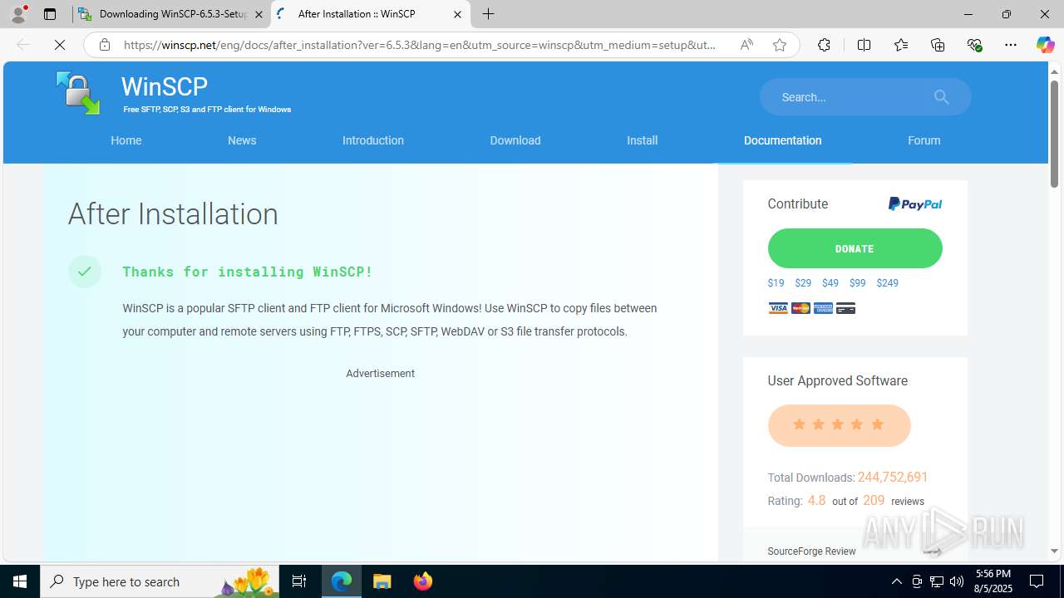Open Browser essentials heart icon
Image resolution: width=1064 pixels, height=598 pixels.
pyautogui.click(x=974, y=45)
